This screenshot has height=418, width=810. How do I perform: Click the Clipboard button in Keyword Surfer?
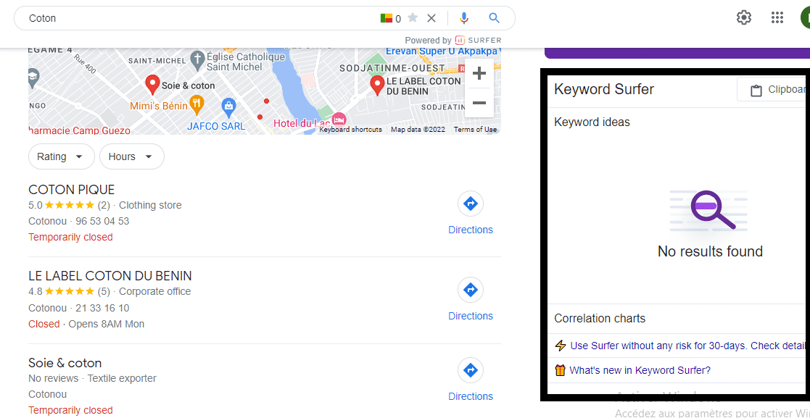[773, 90]
